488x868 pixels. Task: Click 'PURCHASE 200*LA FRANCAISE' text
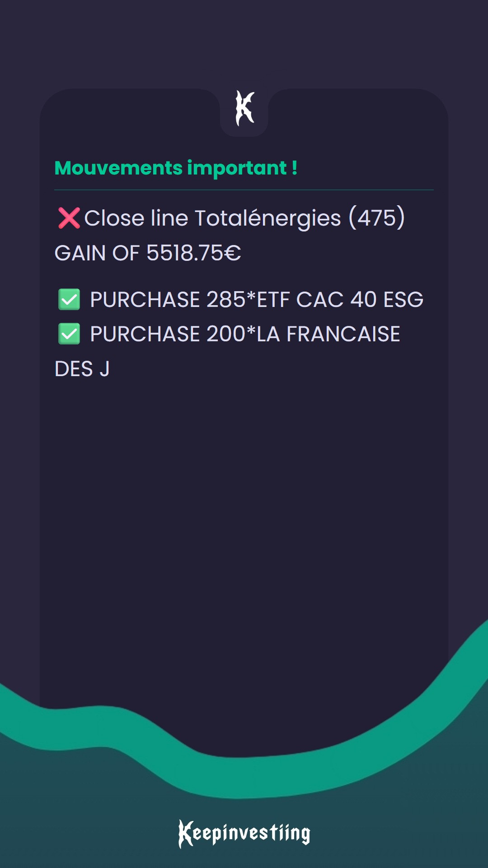pos(245,334)
